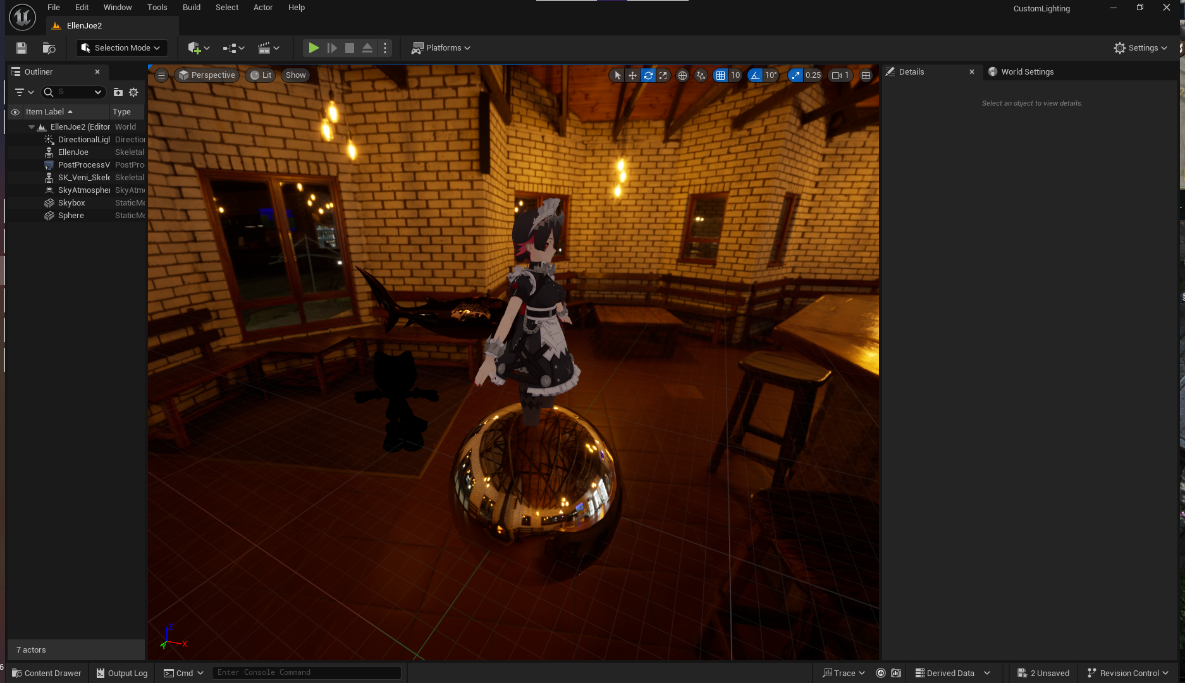Activate the Translate move gizmo tool
The image size is (1185, 683).
632,75
